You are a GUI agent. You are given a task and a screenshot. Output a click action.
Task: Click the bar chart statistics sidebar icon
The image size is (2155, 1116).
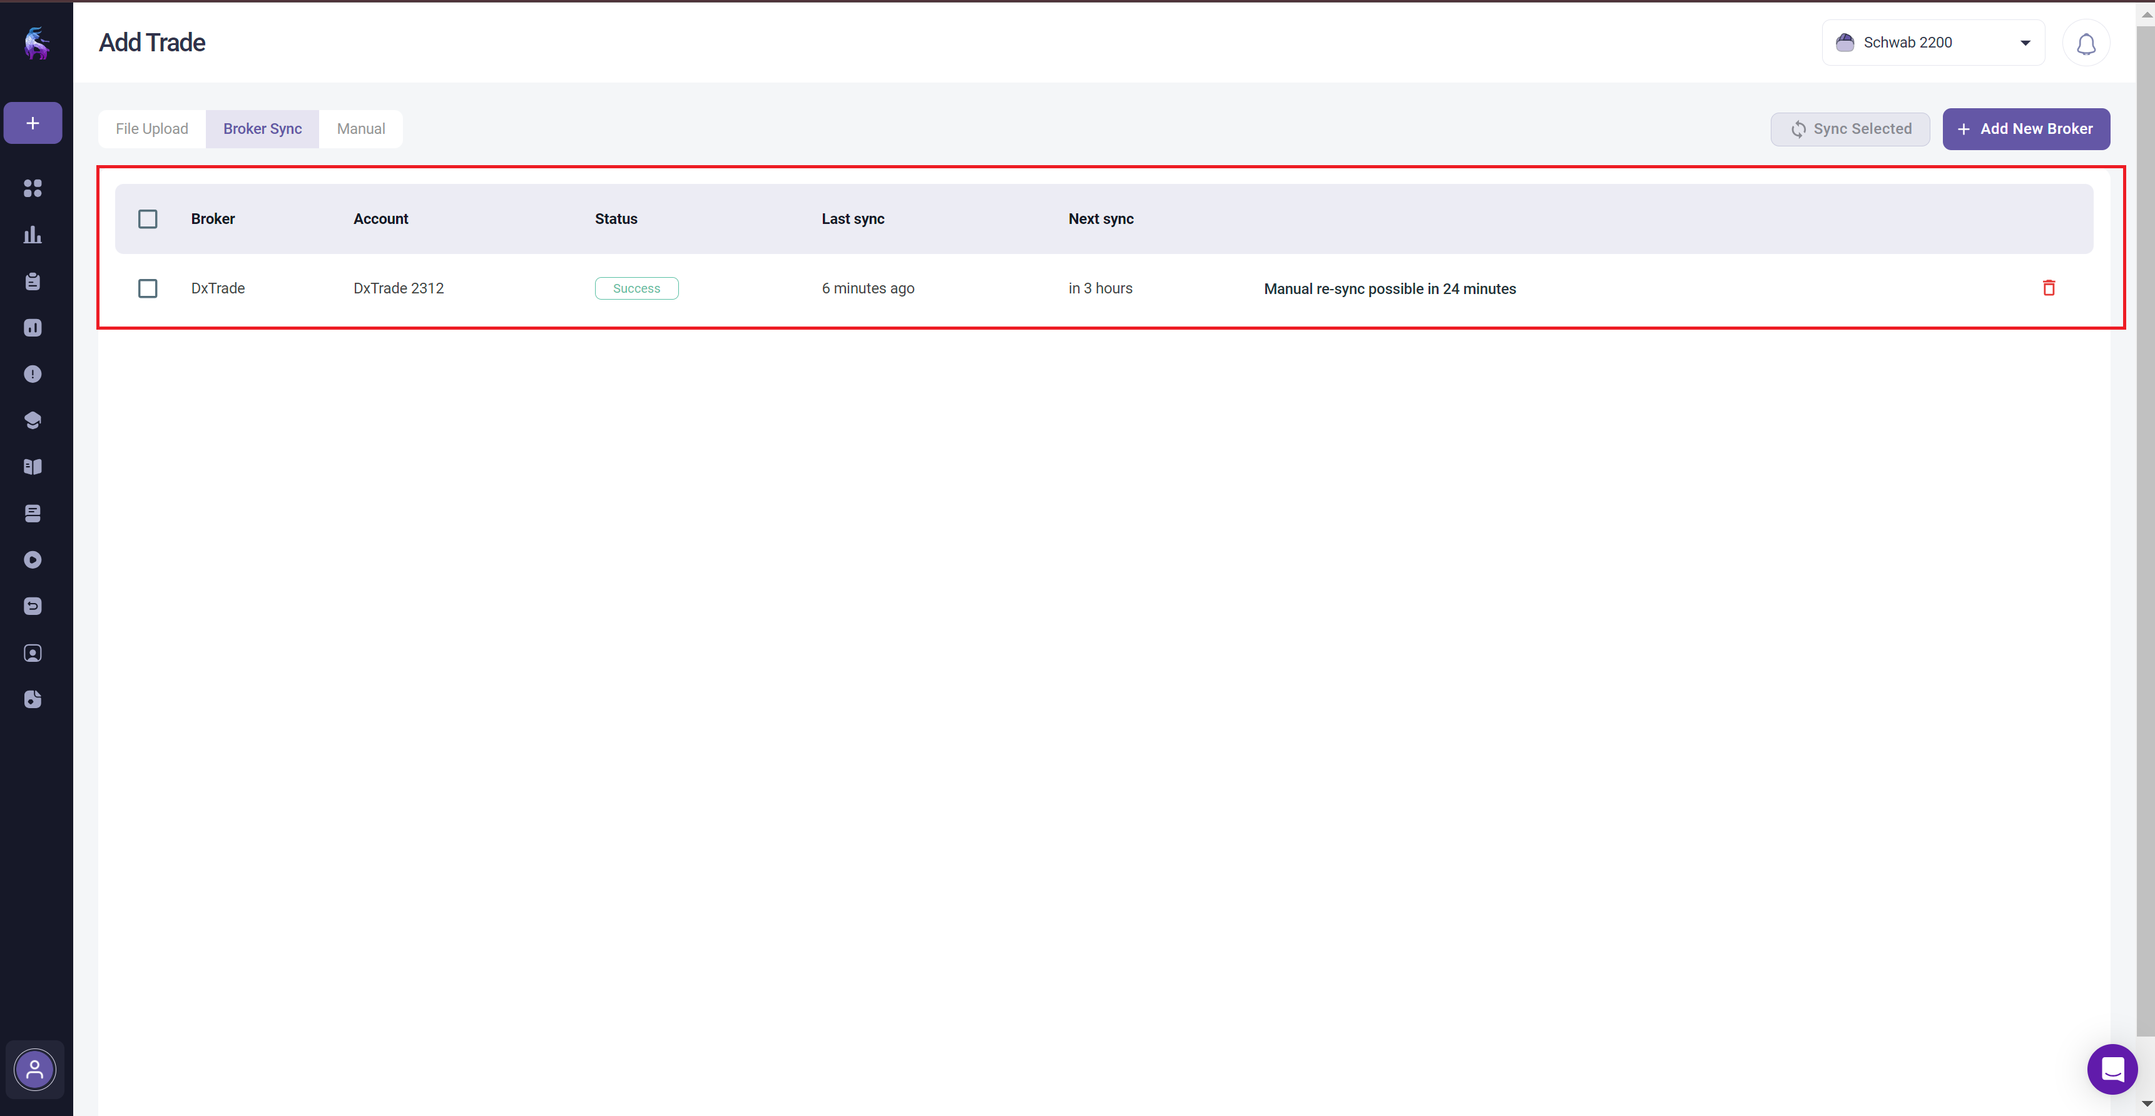click(33, 235)
